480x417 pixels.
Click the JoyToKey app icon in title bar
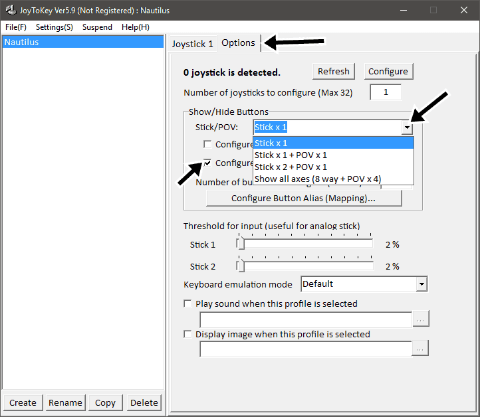11,10
